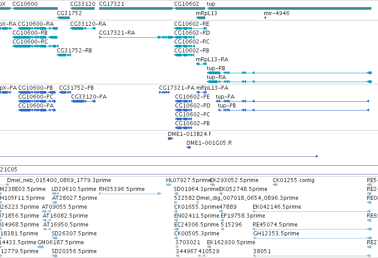
Task: Click CDS tup-PA label
Action: pos(225,97)
